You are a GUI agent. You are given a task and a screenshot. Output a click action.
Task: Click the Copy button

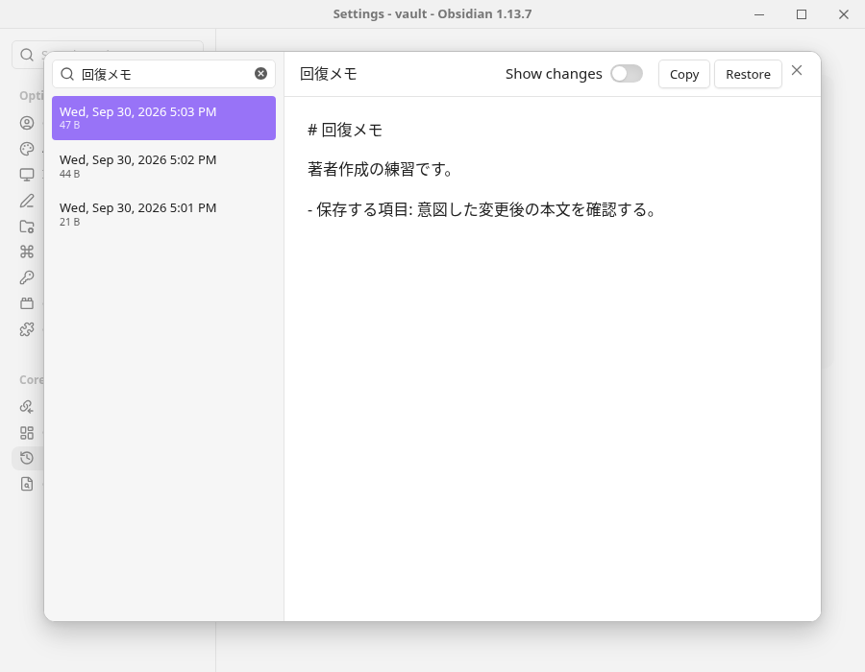click(x=684, y=74)
